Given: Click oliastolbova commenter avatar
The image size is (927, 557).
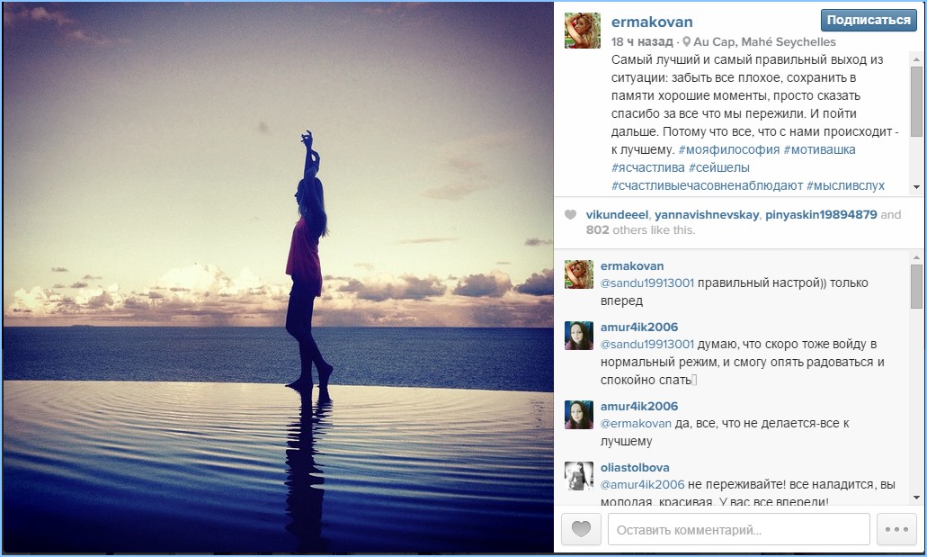Looking at the screenshot, I should point(579,476).
